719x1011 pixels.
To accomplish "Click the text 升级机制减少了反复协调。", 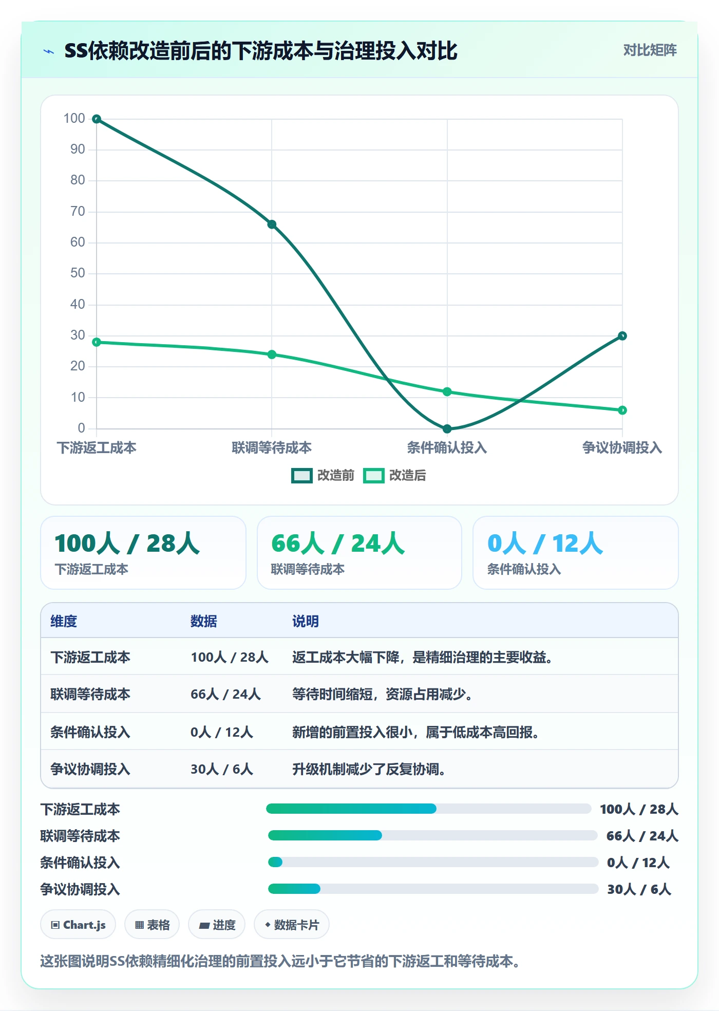I will 369,769.
